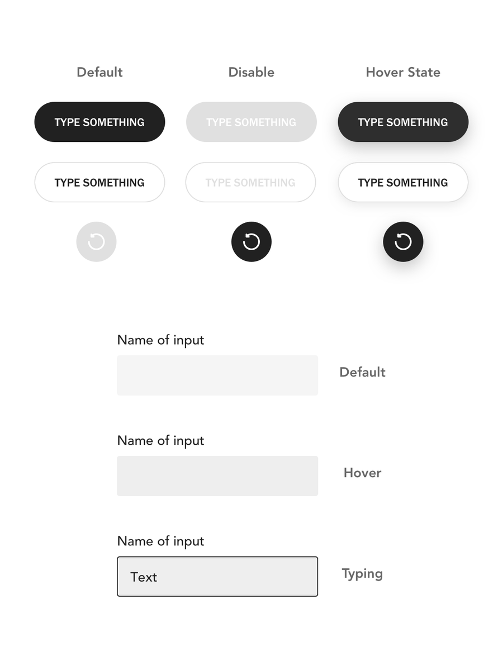Viewport: 503px width, 662px height.
Task: Click the "Typing" state label
Action: coord(362,574)
